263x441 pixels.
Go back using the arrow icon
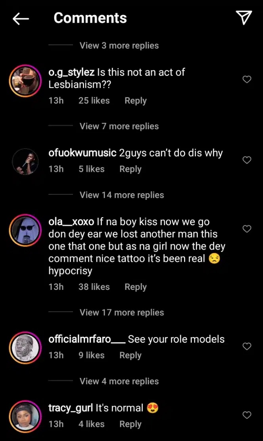pyautogui.click(x=21, y=18)
